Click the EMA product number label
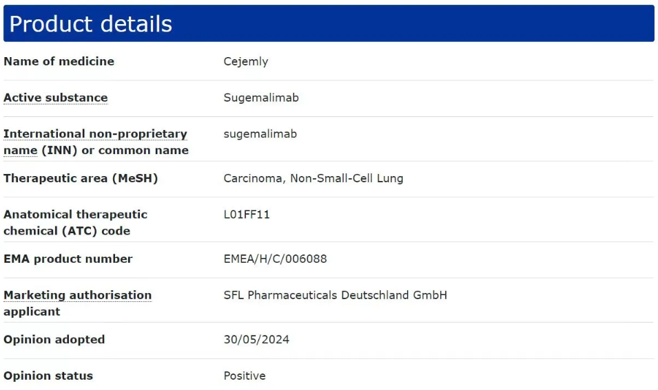The image size is (658, 390). pos(68,259)
